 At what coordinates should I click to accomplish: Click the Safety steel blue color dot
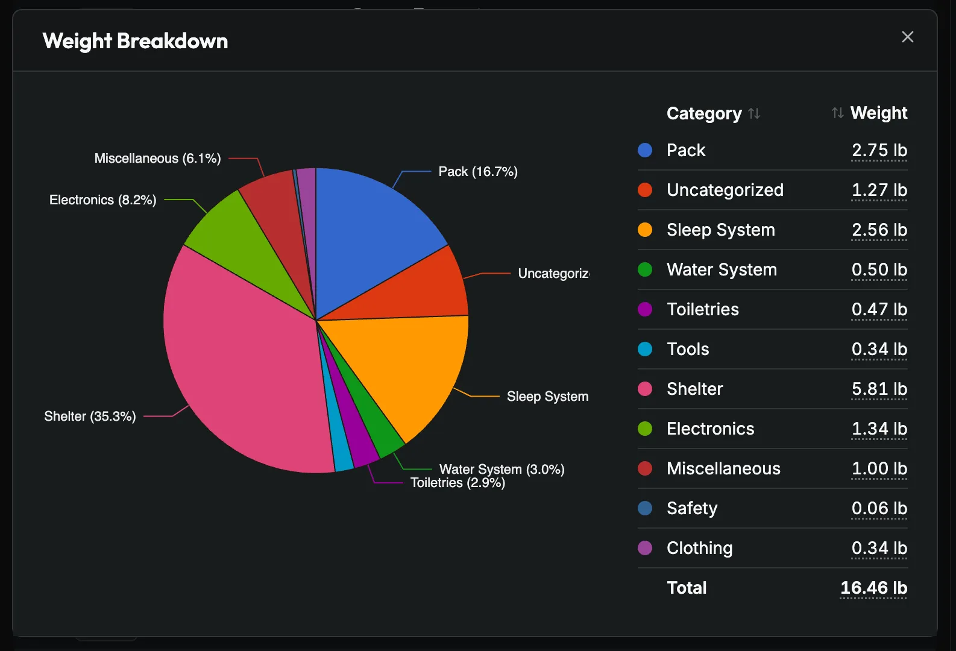pos(645,508)
